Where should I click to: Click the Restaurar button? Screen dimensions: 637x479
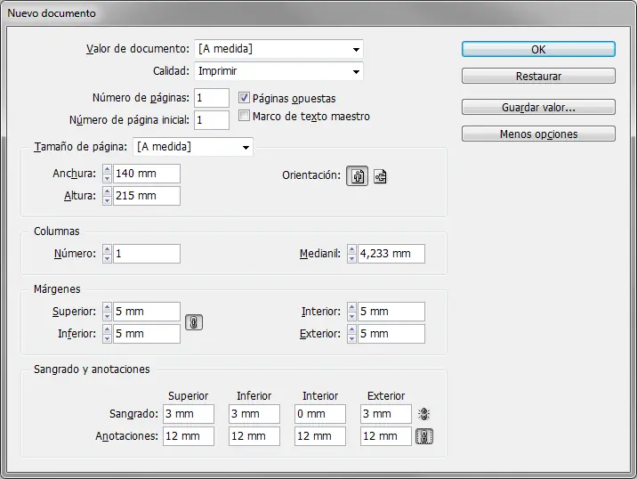point(538,76)
